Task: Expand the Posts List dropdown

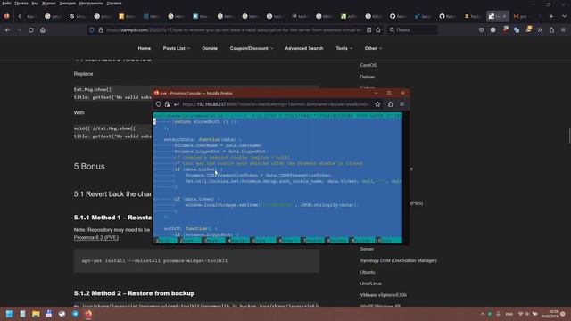Action: [x=177, y=48]
